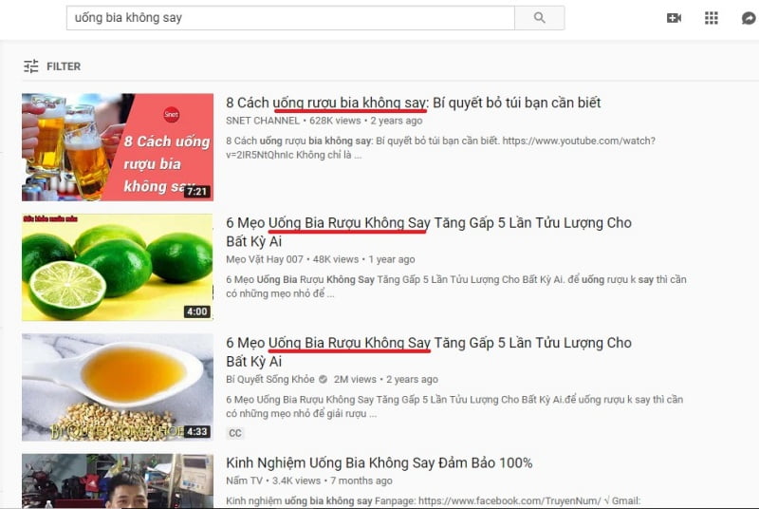Open the create video camera icon
759x509 pixels.
coord(674,18)
